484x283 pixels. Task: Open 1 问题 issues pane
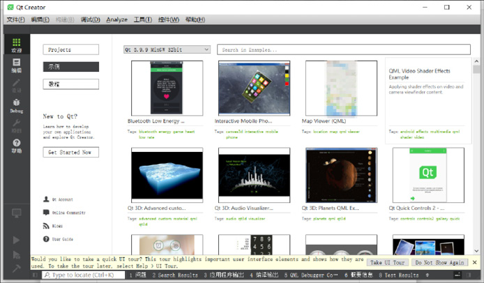click(x=137, y=275)
